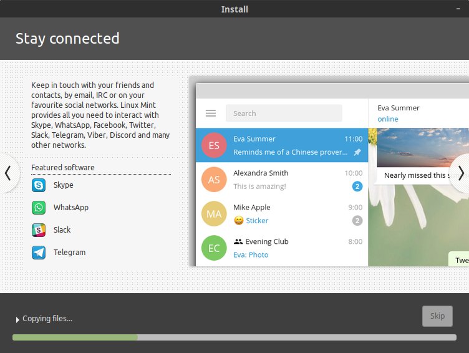This screenshot has width=469, height=353.
Task: Select Eva Summer name in chat list
Action: point(254,139)
